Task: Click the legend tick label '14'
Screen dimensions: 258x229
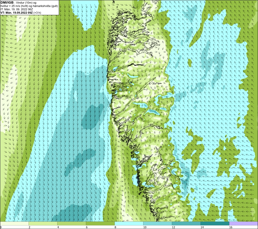Action: 202,227
